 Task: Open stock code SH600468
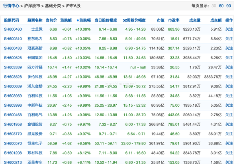pos(13,115)
